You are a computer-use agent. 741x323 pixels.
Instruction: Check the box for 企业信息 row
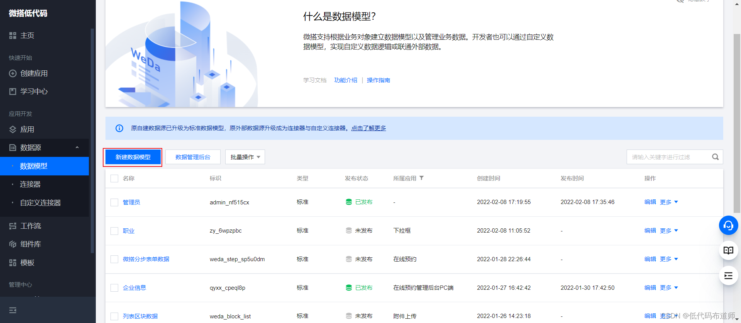(114, 288)
